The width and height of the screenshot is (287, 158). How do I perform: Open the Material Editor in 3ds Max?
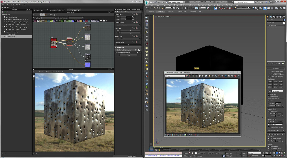276,8
